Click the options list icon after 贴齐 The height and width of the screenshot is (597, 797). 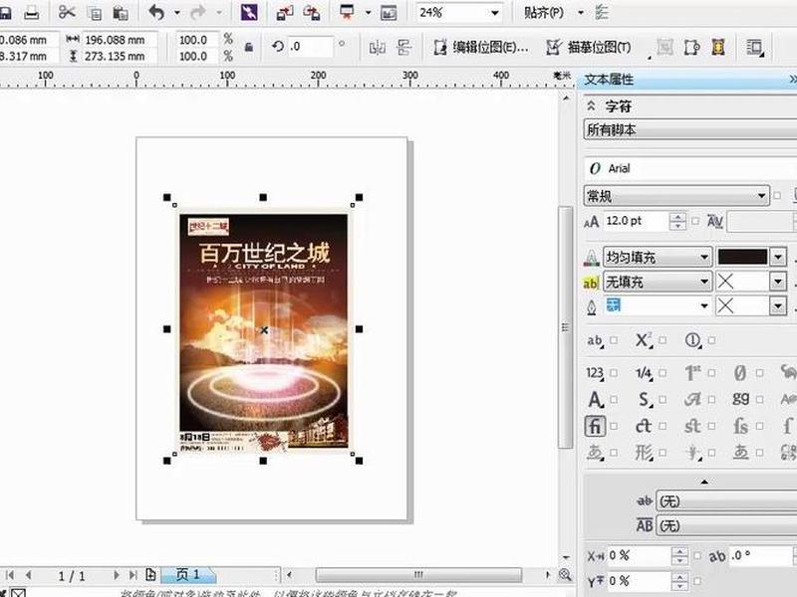(602, 12)
